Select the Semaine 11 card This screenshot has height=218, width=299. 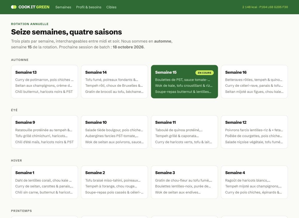pos(184,132)
